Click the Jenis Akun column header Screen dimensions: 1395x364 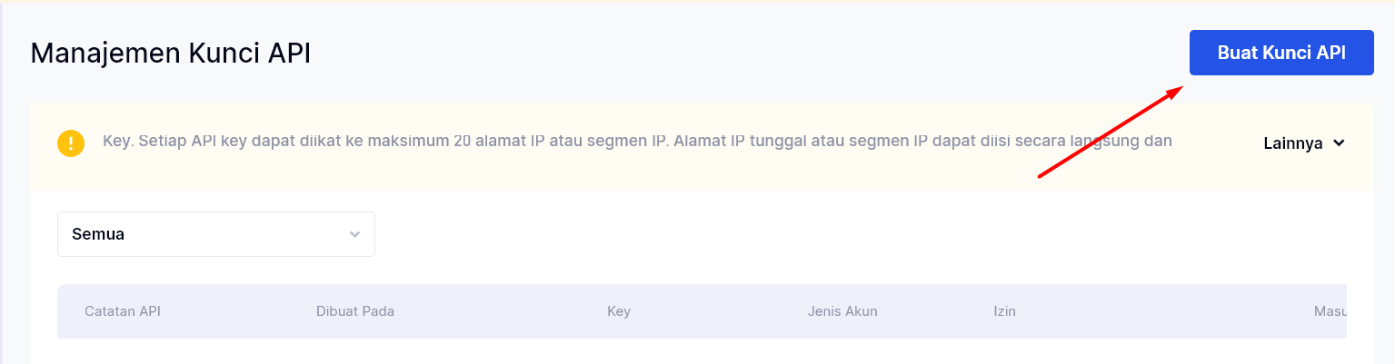coord(842,311)
